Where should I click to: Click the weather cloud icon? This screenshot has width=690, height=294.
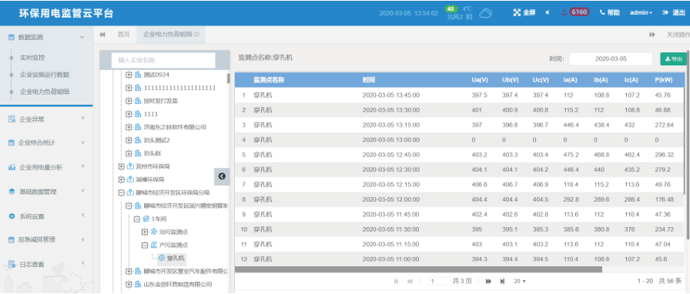(485, 13)
